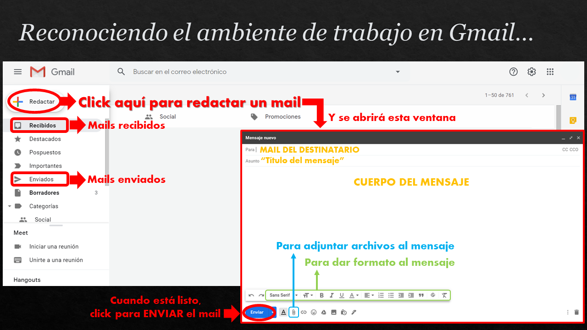Go to the previous page of emails

pos(527,95)
